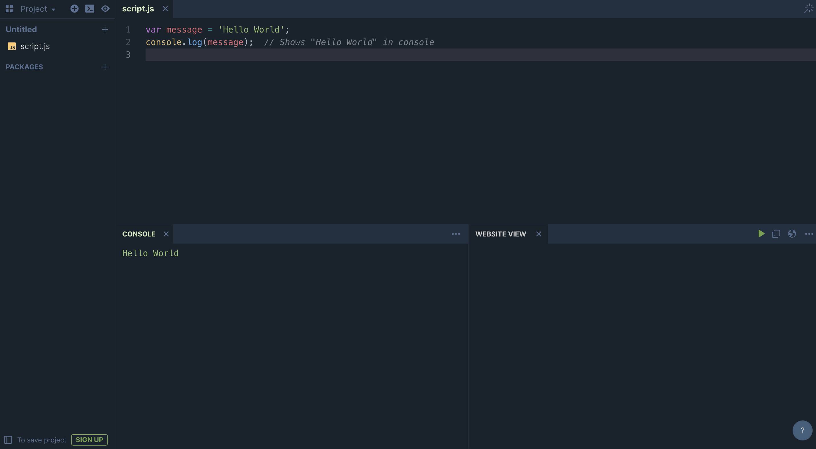Open website view more options menu
This screenshot has width=816, height=449.
pyautogui.click(x=809, y=234)
